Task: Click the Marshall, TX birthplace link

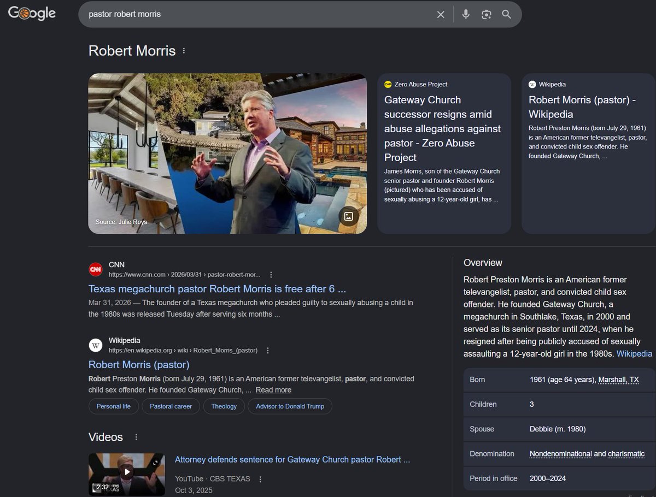Action: 618,380
